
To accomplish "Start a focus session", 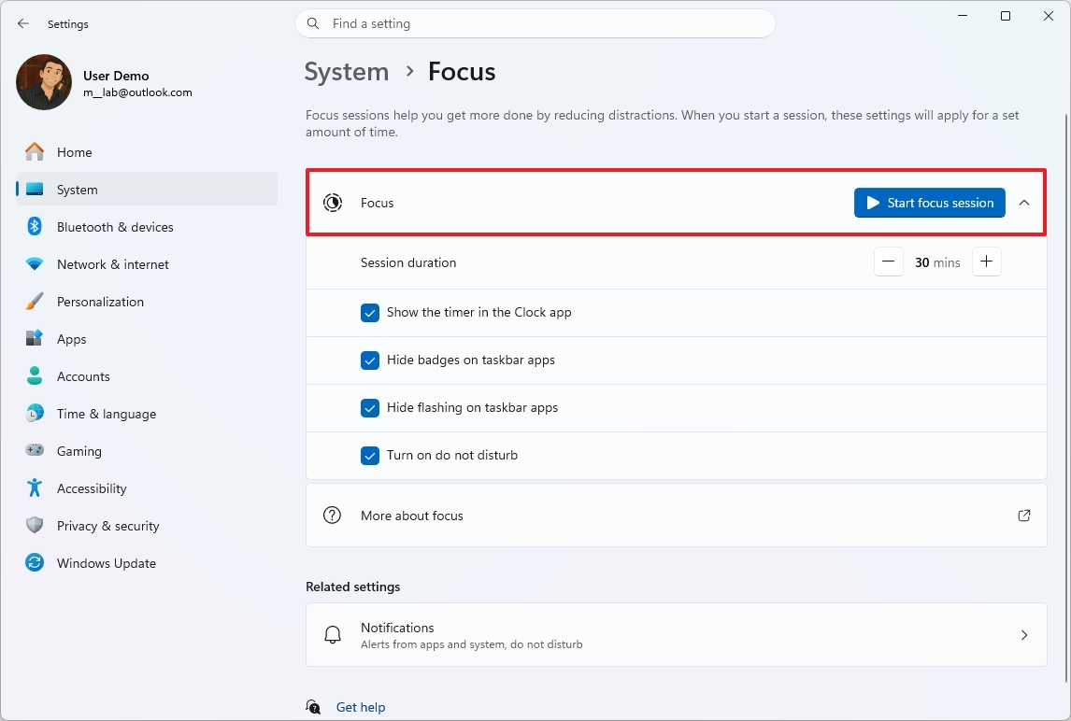I will [x=929, y=203].
